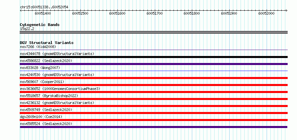Click ruler tick label 60051600
The height and width of the screenshot is (140, 297).
coord(117,14)
